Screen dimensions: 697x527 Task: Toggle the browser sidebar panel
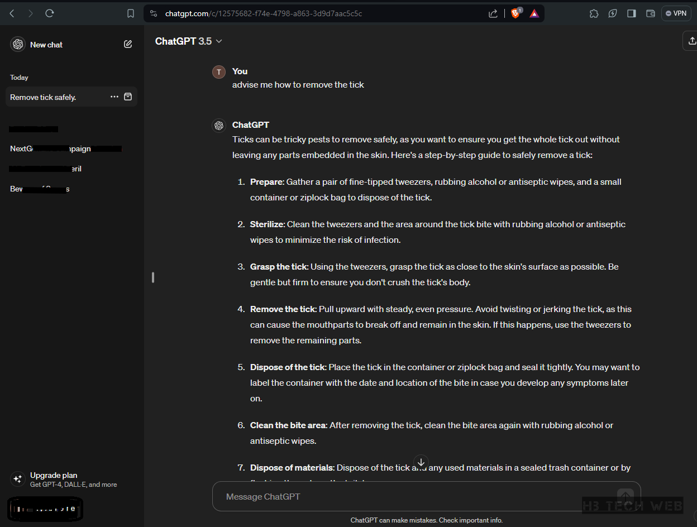click(632, 13)
